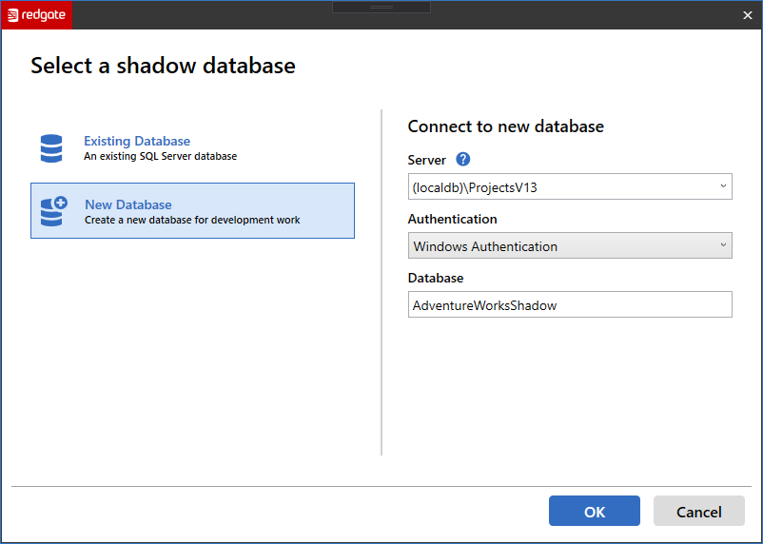Image resolution: width=763 pixels, height=544 pixels.
Task: Close the dialog with the X icon
Action: click(x=747, y=15)
